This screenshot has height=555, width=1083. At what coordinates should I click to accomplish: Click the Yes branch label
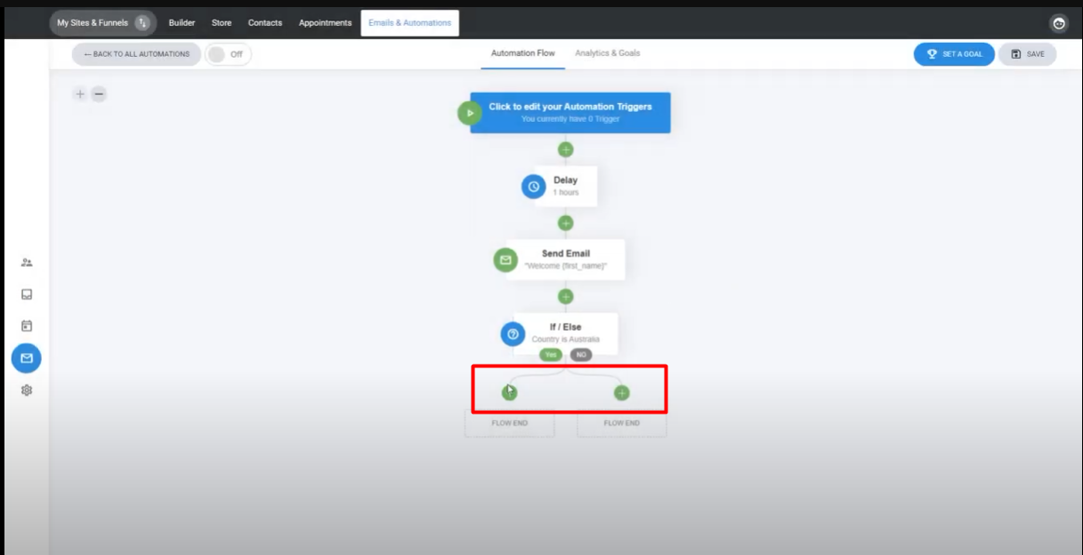(551, 354)
